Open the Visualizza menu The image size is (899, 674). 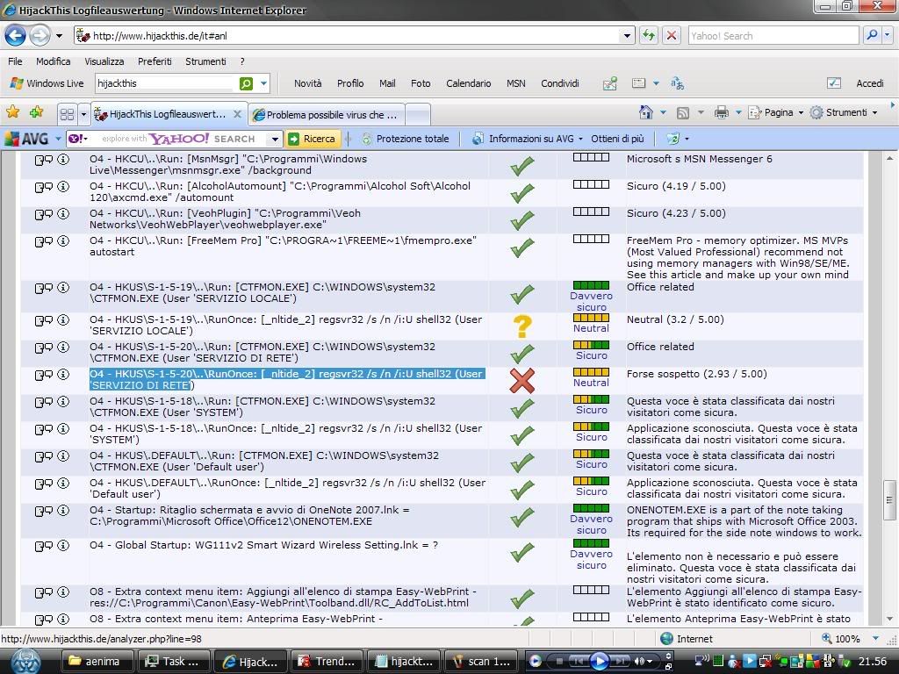[x=104, y=61]
